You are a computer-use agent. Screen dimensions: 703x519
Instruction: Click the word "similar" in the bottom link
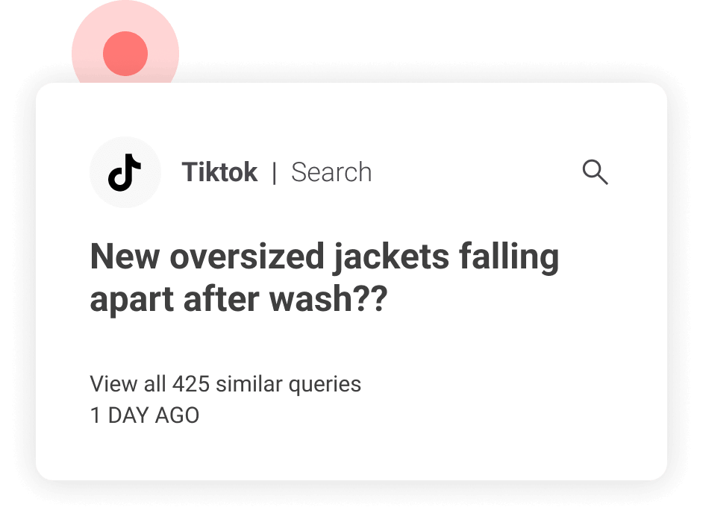(249, 384)
